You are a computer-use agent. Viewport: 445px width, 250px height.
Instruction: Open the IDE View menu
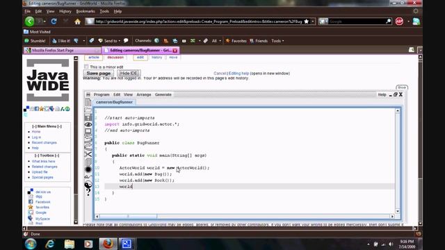(128, 94)
